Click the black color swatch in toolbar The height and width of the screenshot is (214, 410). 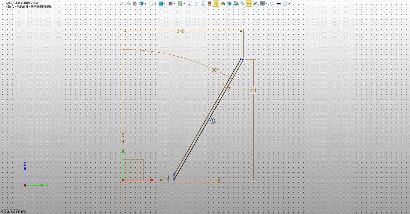coord(279,3)
